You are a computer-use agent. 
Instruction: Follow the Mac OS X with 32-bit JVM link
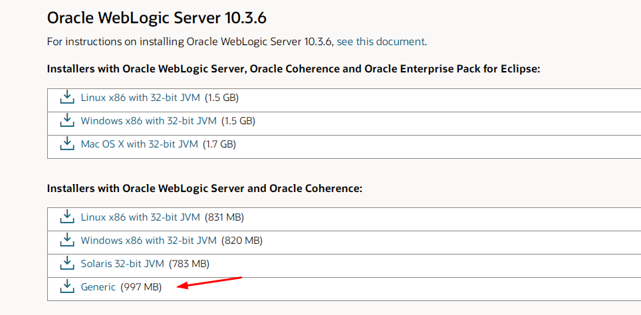(x=139, y=144)
